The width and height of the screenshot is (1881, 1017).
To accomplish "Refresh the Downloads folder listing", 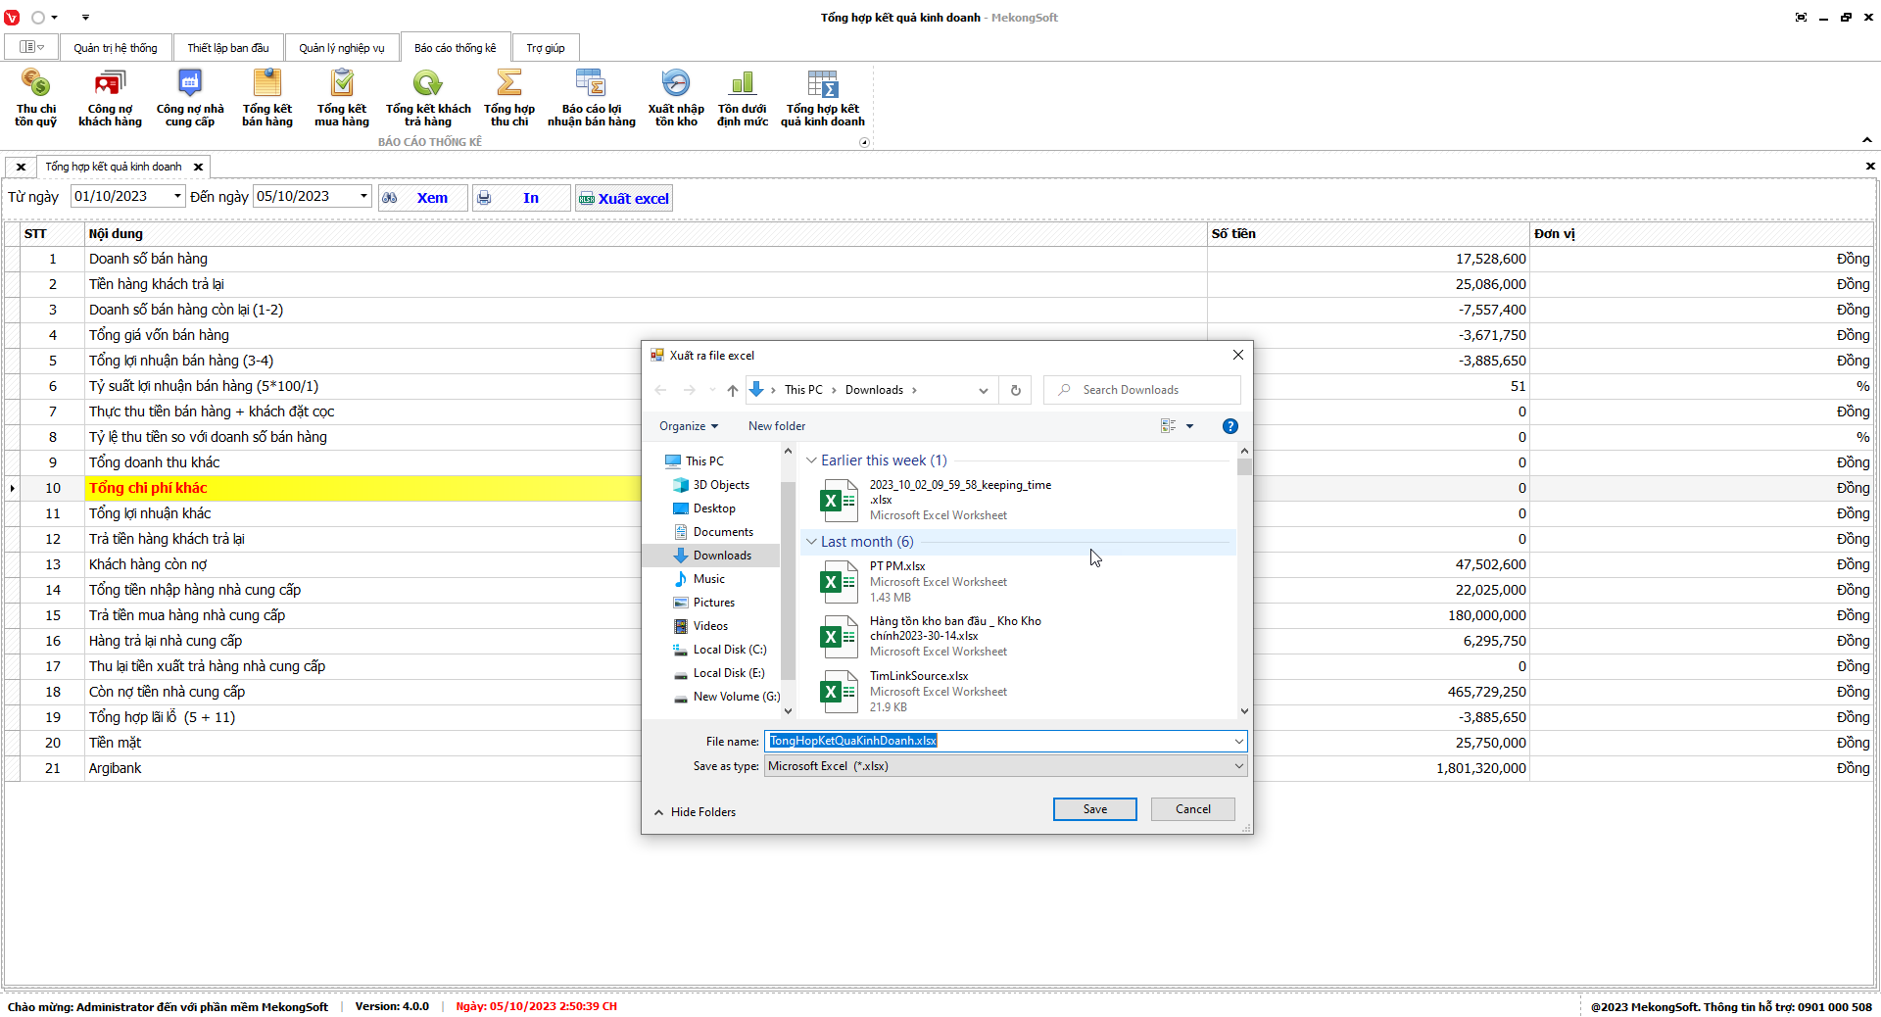I will 1015,390.
